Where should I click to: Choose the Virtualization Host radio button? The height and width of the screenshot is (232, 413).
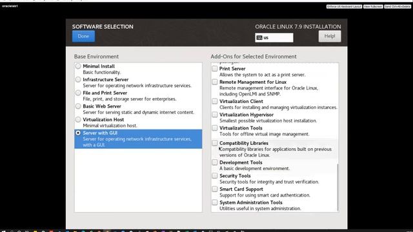pos(78,119)
